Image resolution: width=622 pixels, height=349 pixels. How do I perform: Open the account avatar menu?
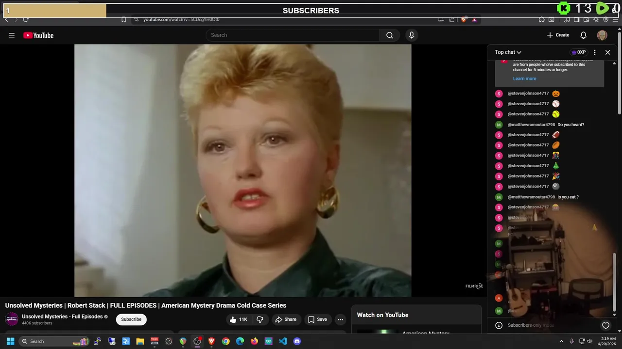pos(602,35)
